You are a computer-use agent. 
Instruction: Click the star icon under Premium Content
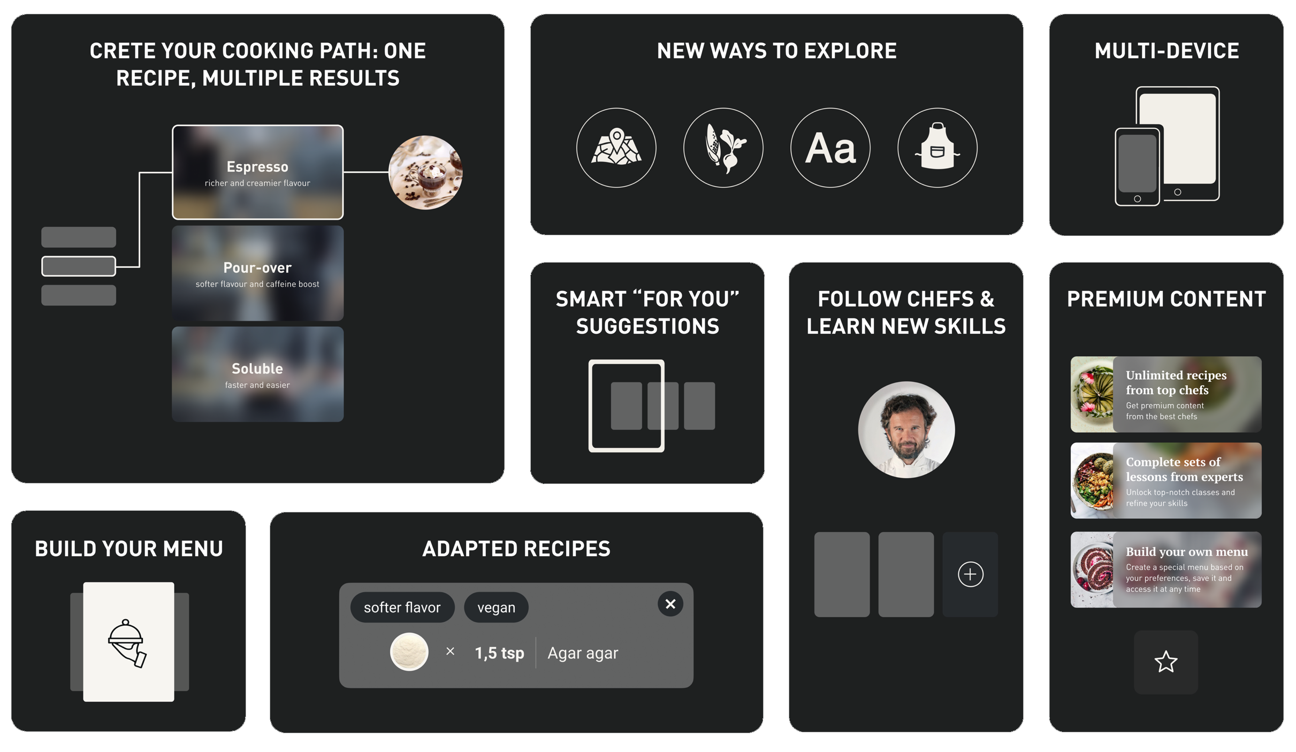[1165, 662]
